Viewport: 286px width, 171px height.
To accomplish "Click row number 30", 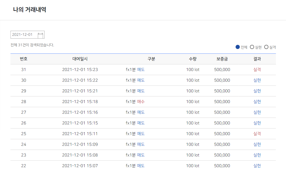I will tap(23, 80).
